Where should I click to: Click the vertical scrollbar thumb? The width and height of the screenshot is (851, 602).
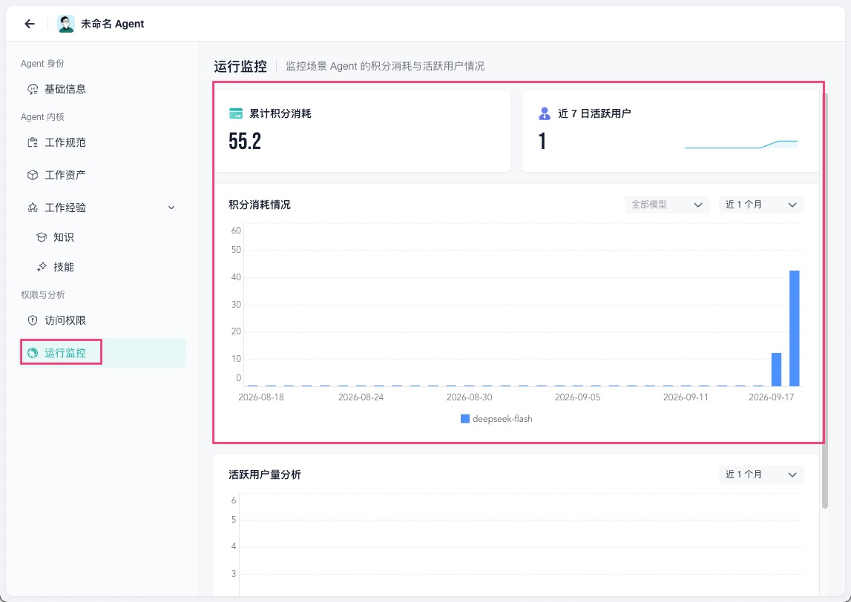coord(825,300)
